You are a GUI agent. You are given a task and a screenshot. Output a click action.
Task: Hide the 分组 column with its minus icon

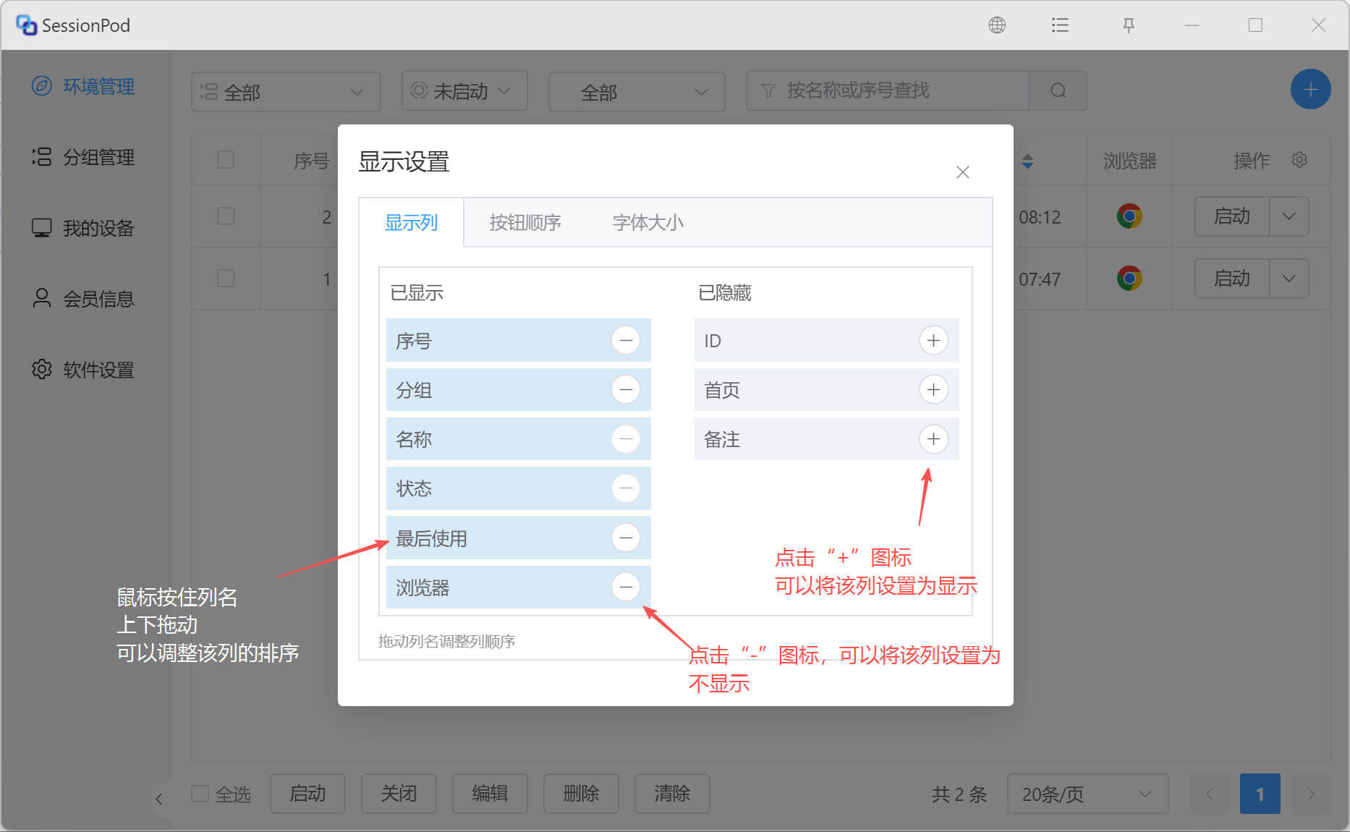click(x=626, y=389)
